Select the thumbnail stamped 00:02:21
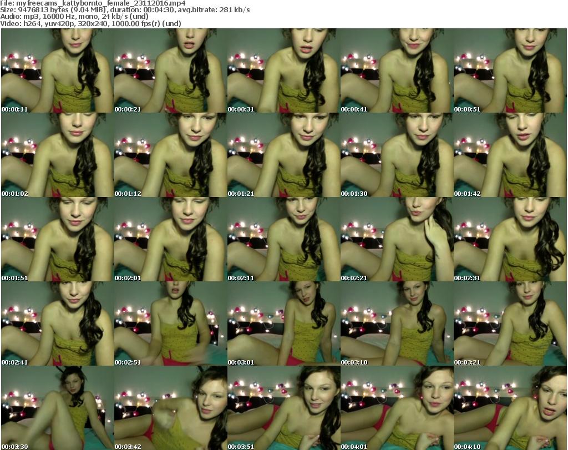Screen dimensions: 568x450 click(397, 239)
